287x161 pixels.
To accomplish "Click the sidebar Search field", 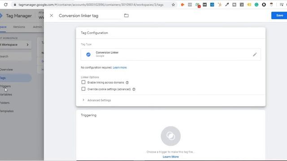I will 16,56.
